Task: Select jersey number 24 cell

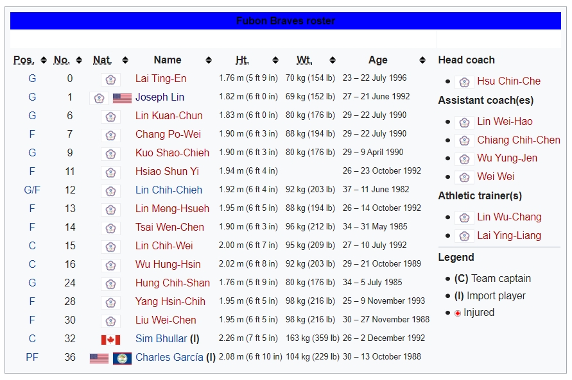Action: point(70,283)
